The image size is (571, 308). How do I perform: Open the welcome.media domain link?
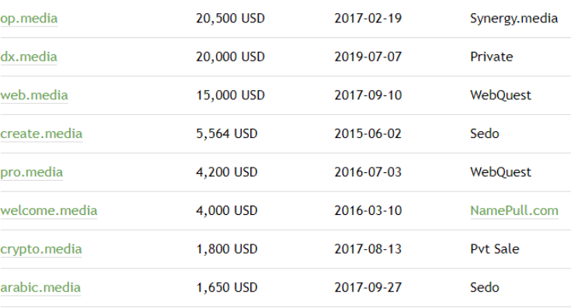pos(48,210)
